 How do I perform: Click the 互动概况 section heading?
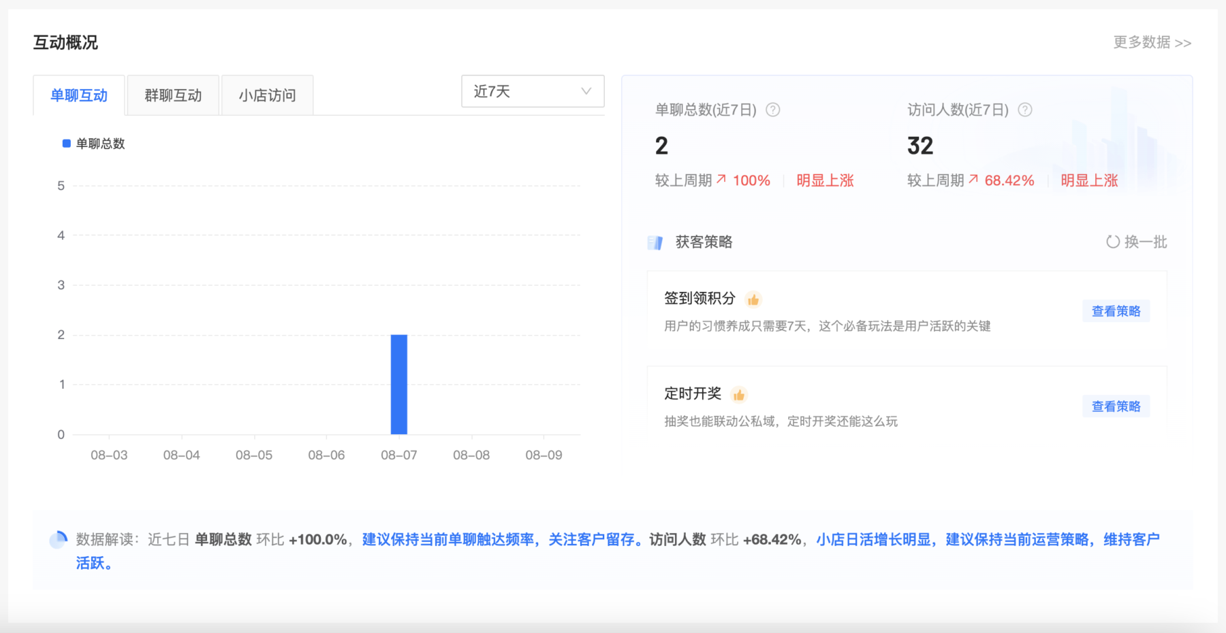65,42
